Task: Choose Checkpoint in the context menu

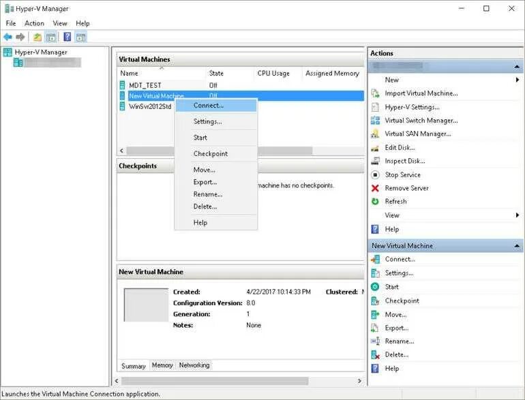Action: click(x=216, y=153)
